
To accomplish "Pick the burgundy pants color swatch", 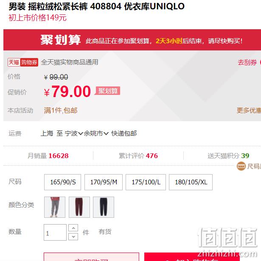I will [79, 207].
